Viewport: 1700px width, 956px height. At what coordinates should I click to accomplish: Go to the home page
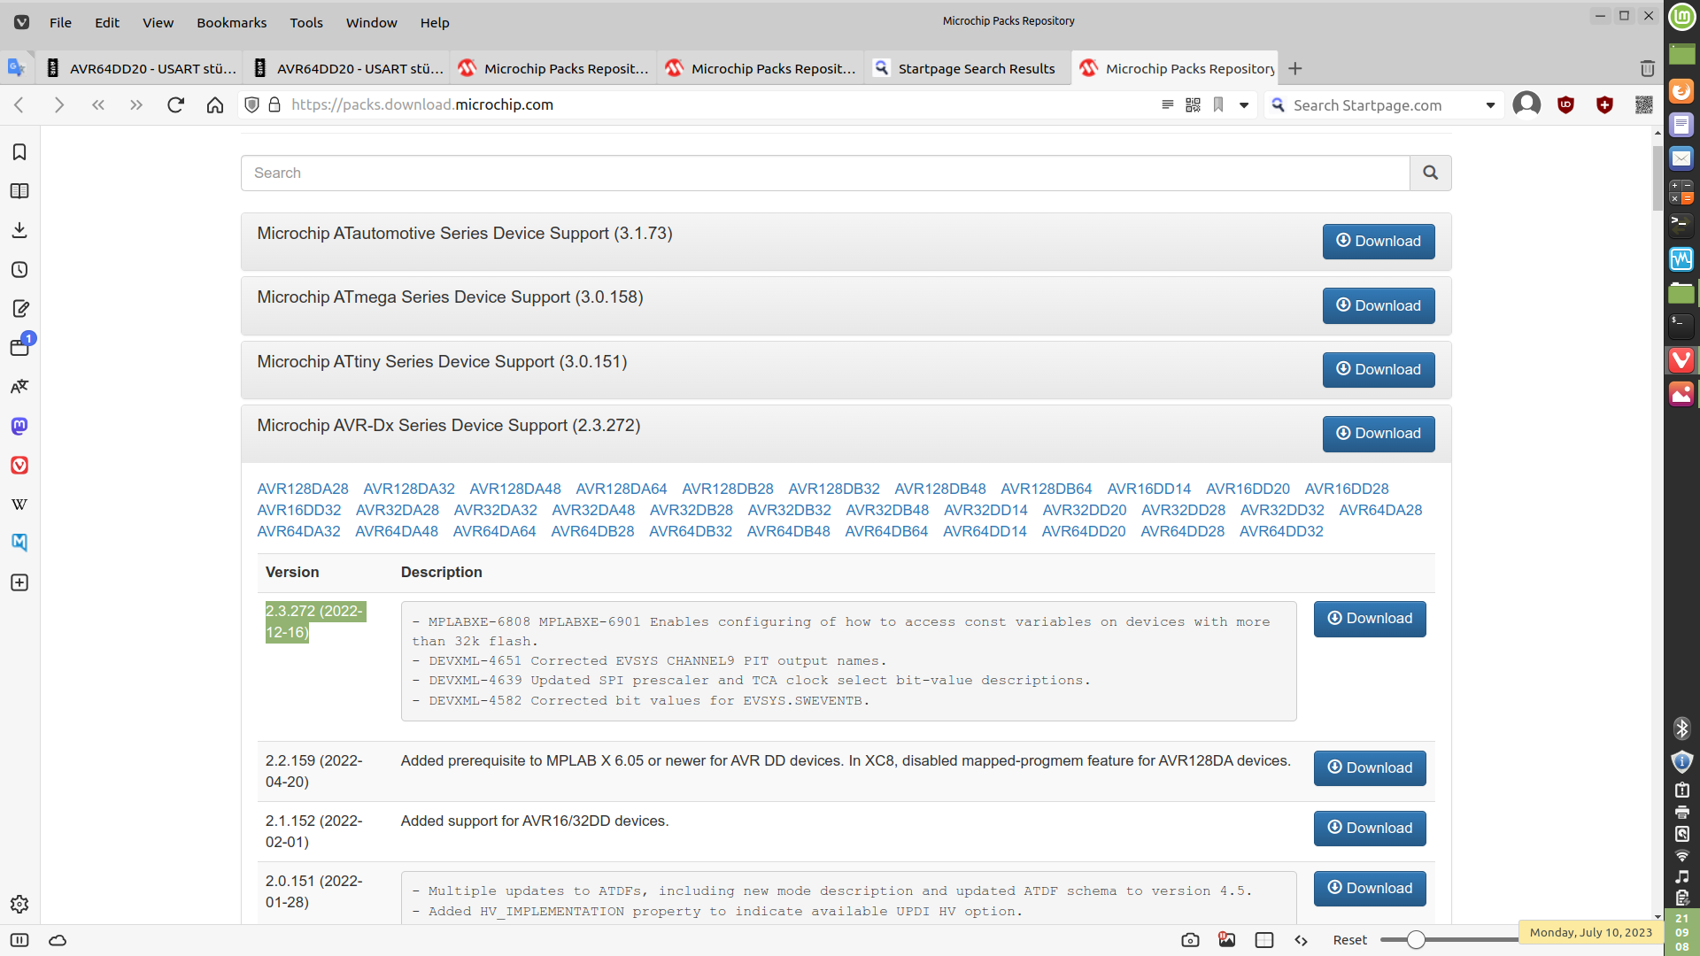[x=214, y=105]
